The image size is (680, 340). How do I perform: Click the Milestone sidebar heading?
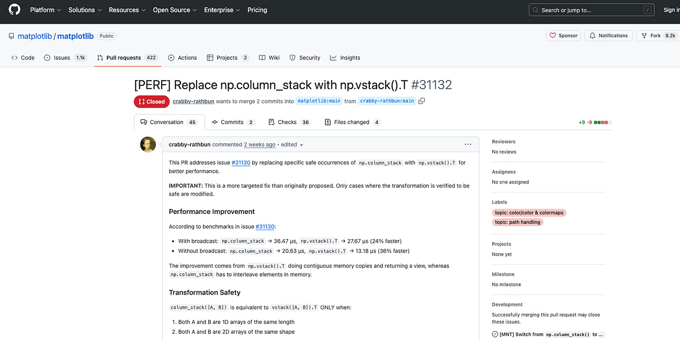tap(503, 274)
